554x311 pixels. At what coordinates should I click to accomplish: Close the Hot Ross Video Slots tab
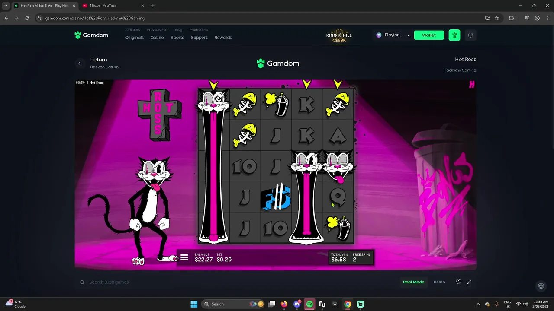[74, 6]
